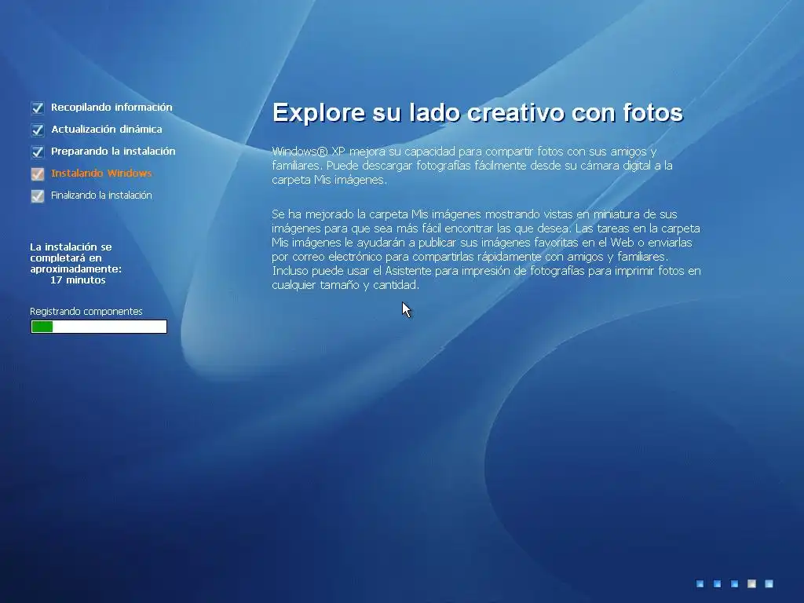Click the Recopilando información step label
This screenshot has width=804, height=603.
tap(111, 107)
